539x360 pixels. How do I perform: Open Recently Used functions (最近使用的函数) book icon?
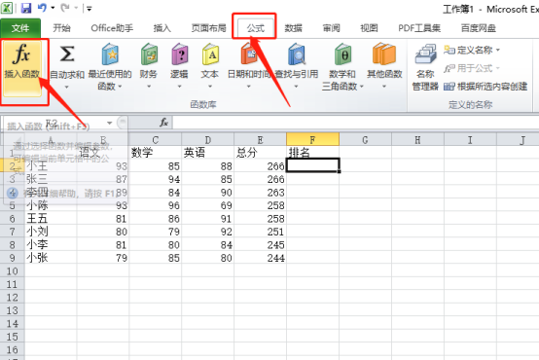[x=110, y=54]
